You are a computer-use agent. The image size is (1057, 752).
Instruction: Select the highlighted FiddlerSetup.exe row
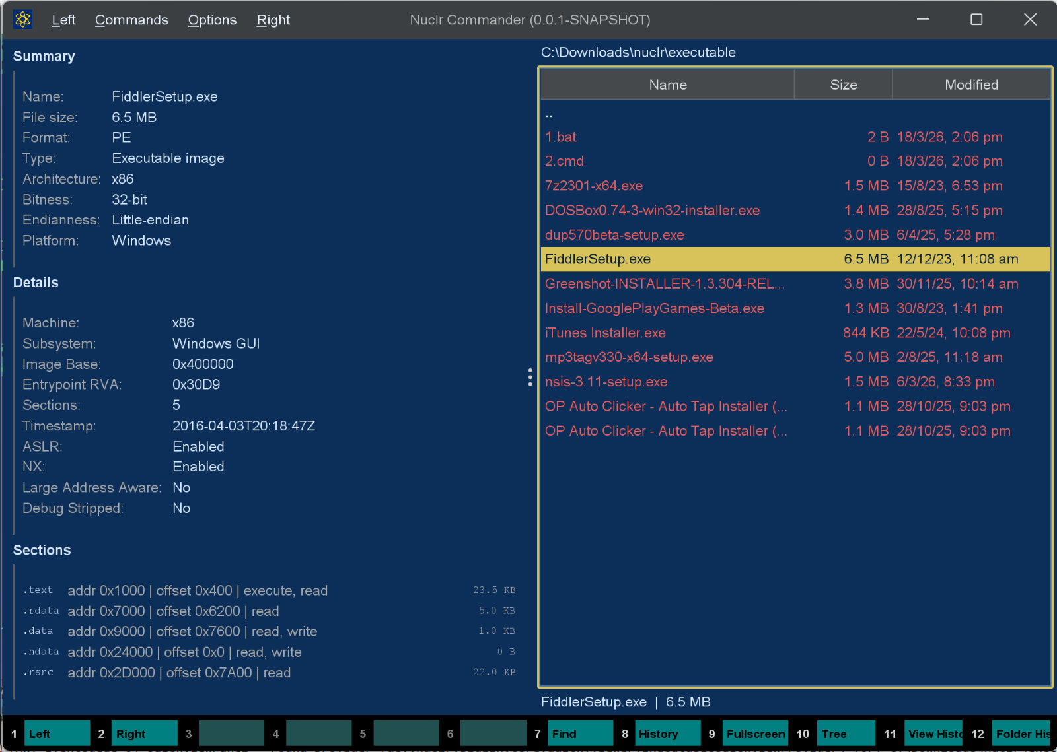(x=795, y=259)
